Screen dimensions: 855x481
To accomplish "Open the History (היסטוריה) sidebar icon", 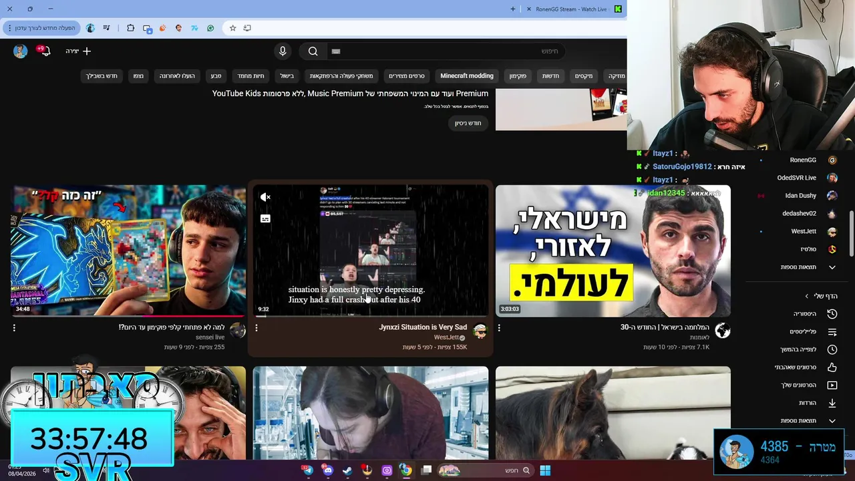I will pos(832,313).
